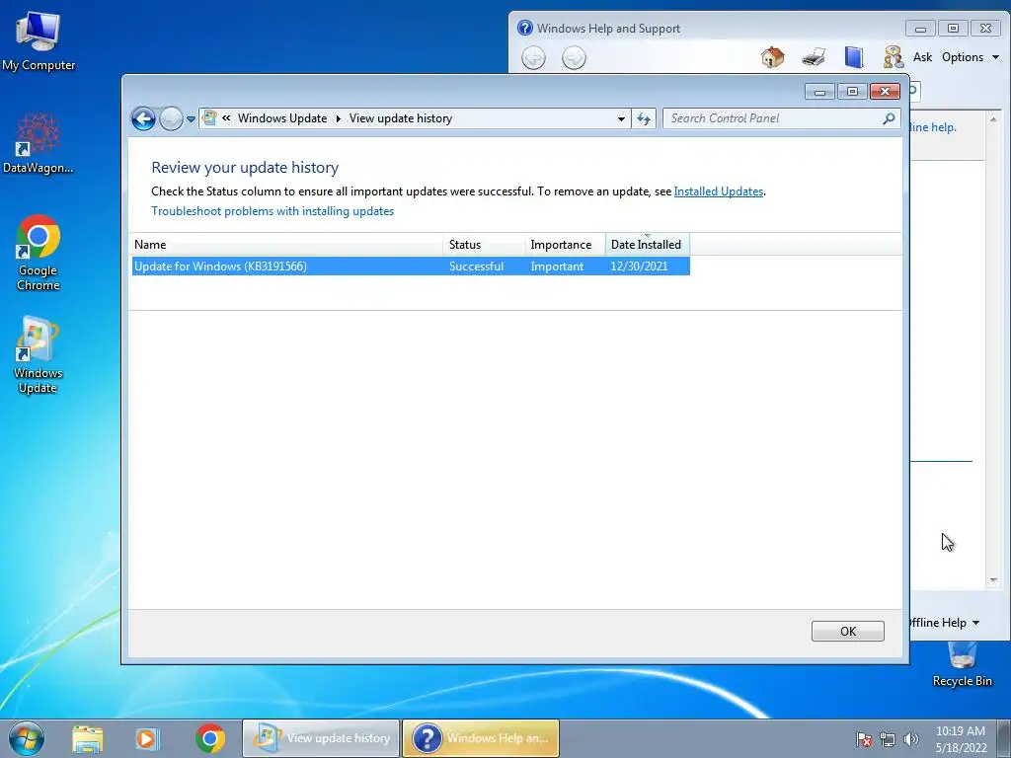The image size is (1011, 758).
Task: Click Ask text in Help and Support
Action: click(922, 57)
